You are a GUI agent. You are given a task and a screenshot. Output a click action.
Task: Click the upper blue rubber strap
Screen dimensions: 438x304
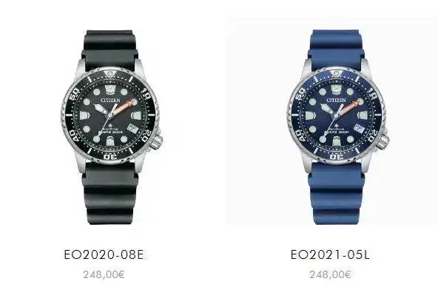337,49
